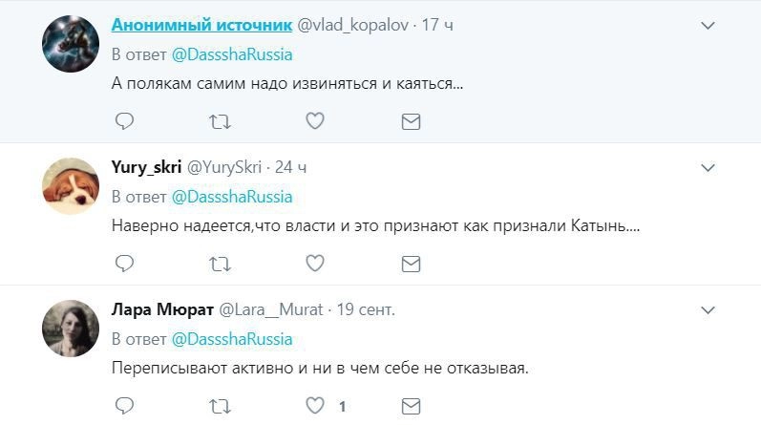Retweet the vlad_kopalov tweet

tap(220, 121)
